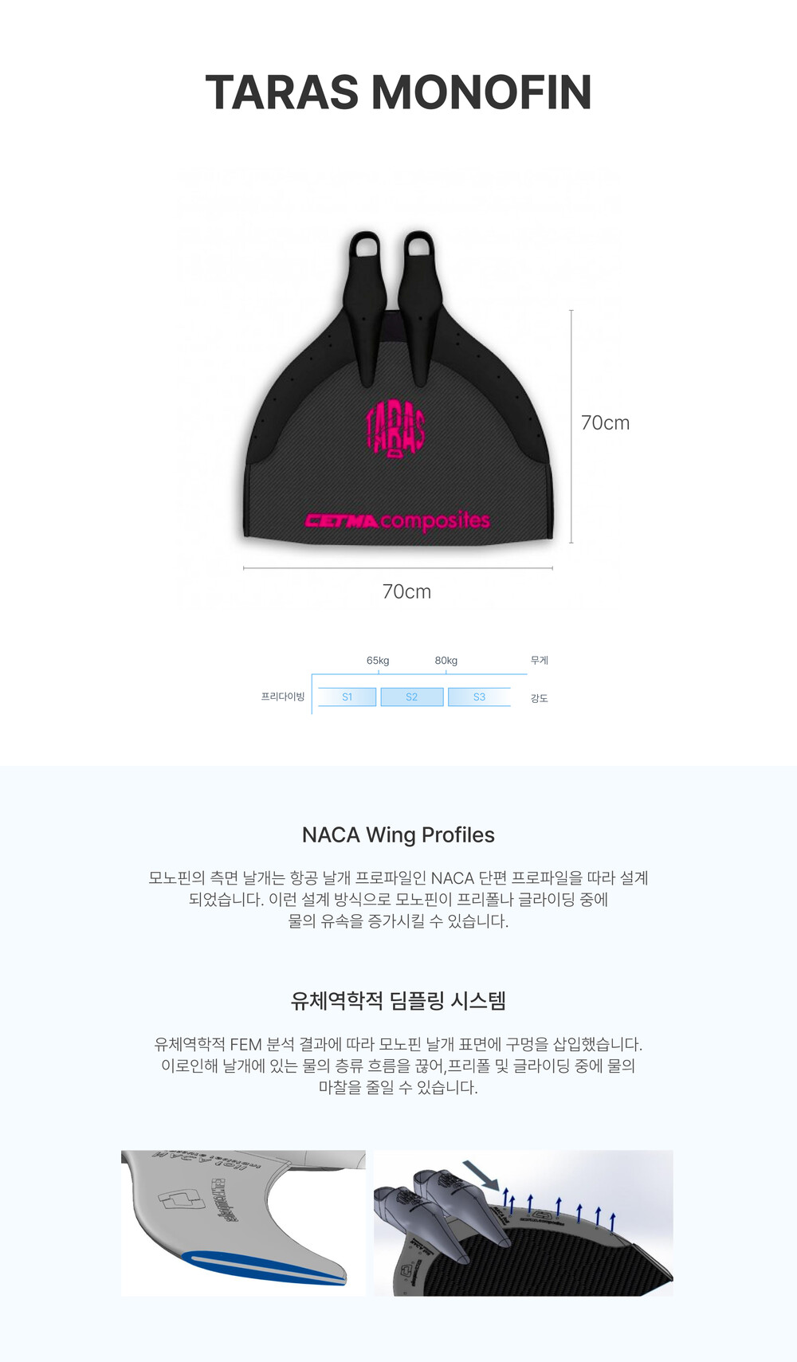Click the 무게 axis label
The image size is (797, 1362).
[540, 661]
